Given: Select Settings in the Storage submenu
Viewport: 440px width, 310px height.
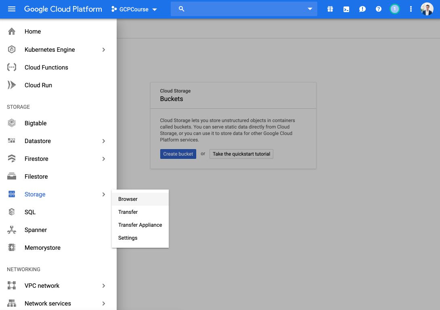Looking at the screenshot, I should pyautogui.click(x=140, y=238).
